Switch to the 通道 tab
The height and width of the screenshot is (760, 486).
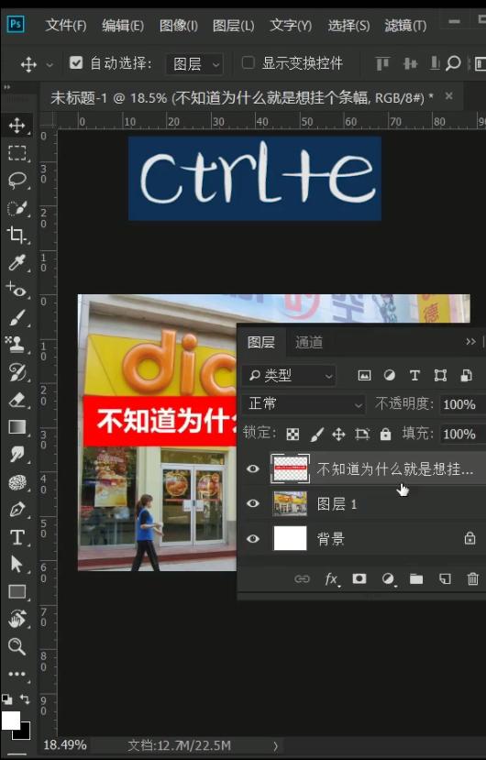(309, 342)
